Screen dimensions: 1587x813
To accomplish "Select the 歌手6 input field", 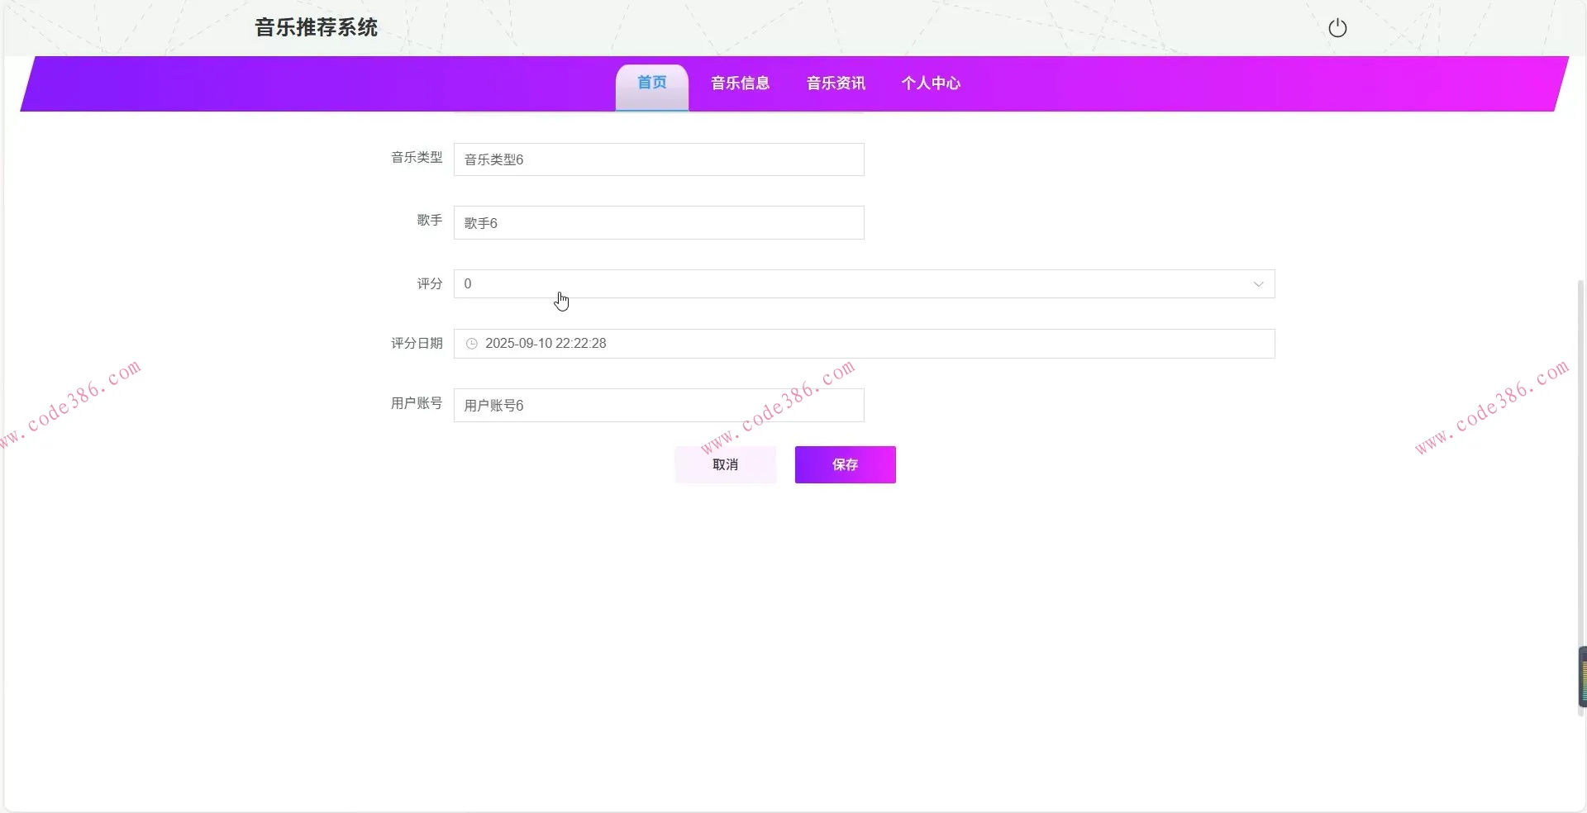I will pyautogui.click(x=659, y=222).
